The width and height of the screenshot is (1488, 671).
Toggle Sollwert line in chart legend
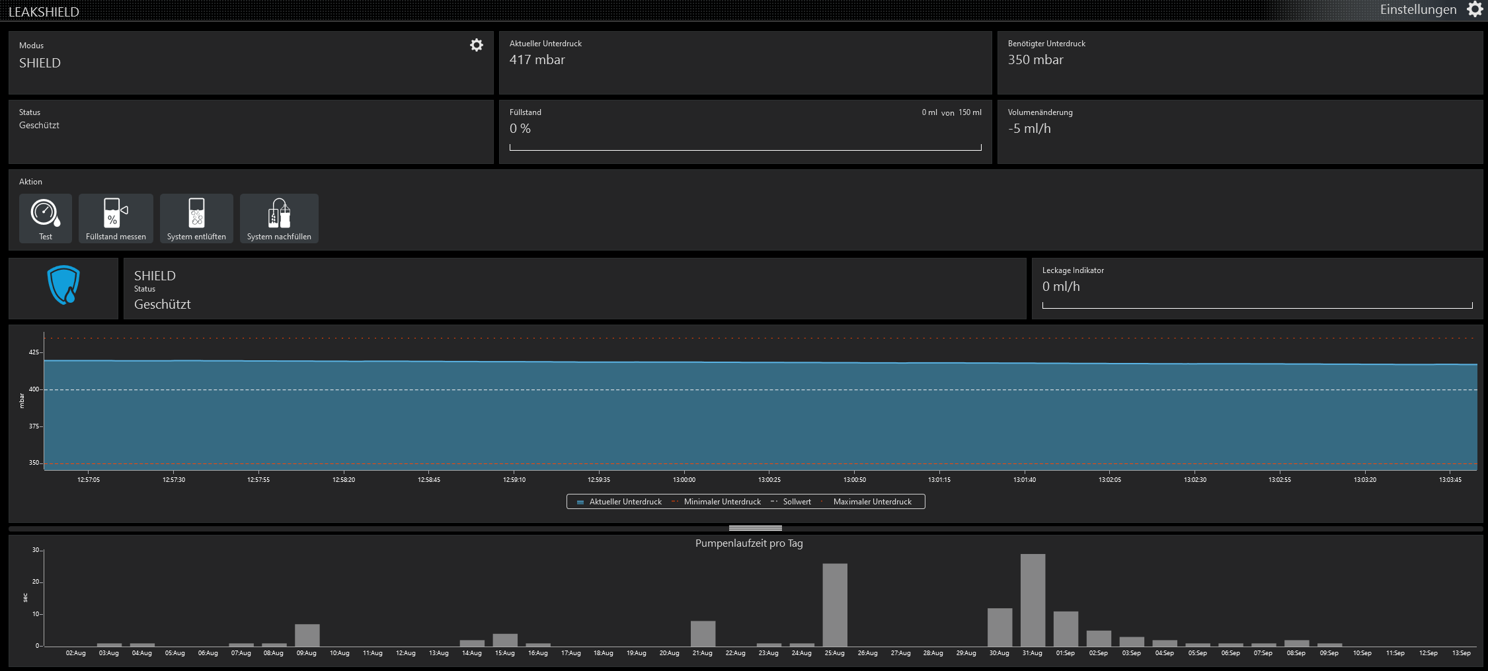coord(792,502)
